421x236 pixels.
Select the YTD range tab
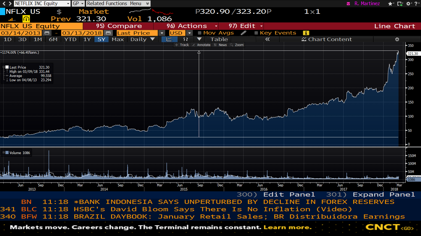pyautogui.click(x=70, y=39)
